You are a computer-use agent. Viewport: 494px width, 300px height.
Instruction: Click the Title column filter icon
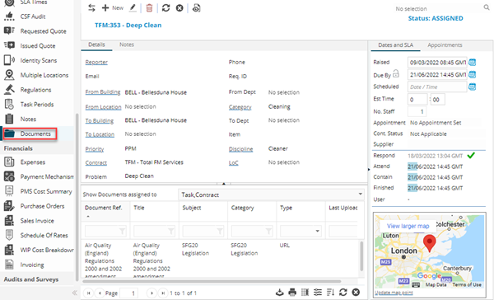pos(170,232)
